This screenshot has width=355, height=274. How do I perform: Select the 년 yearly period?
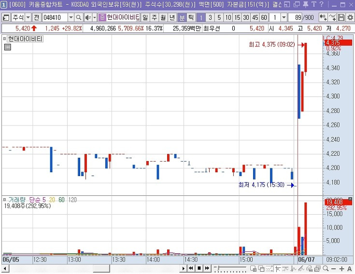[172, 17]
